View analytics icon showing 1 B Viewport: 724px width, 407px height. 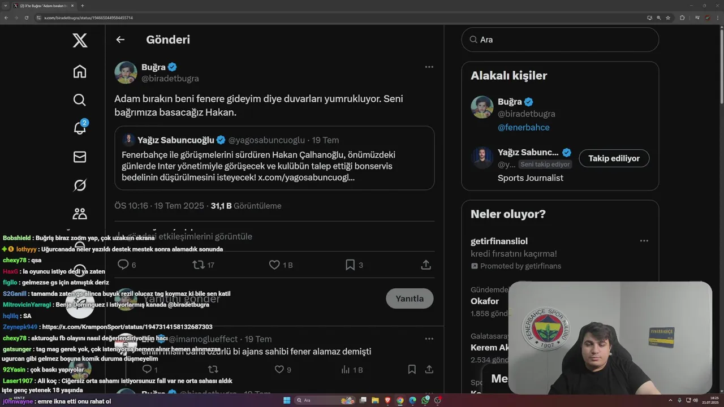pos(346,370)
